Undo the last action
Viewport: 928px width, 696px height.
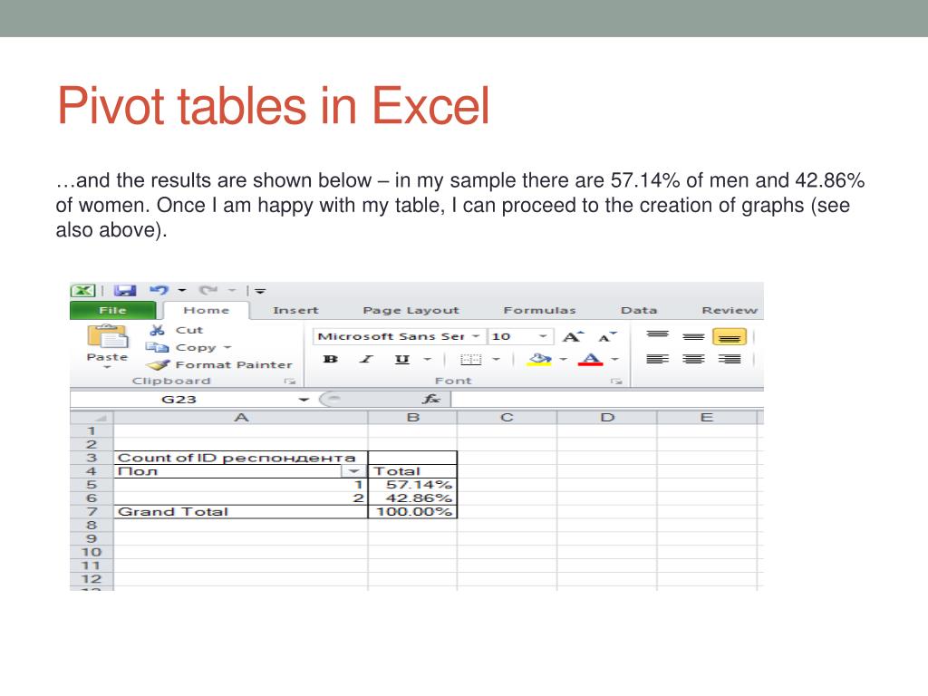[x=159, y=290]
